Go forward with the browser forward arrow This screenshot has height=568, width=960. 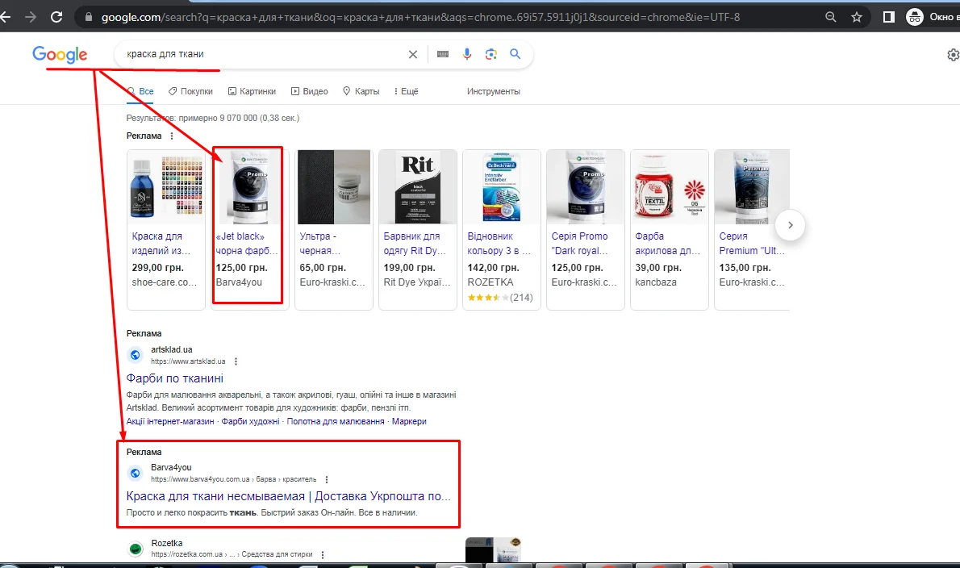31,17
